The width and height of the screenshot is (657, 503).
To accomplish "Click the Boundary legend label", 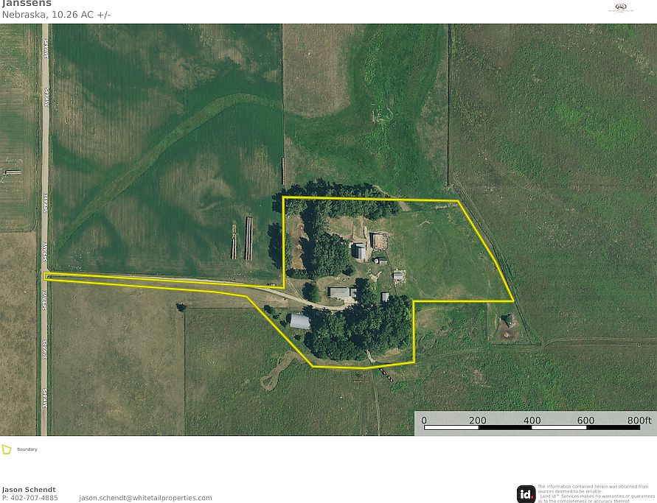I will click(27, 449).
